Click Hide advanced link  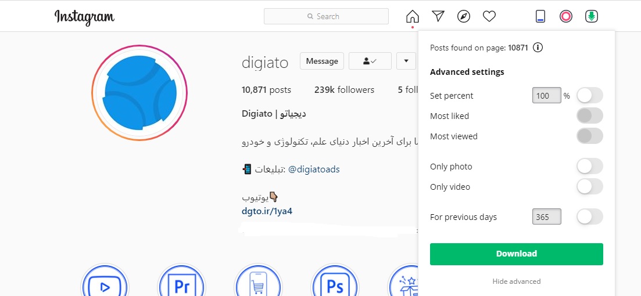coord(516,281)
